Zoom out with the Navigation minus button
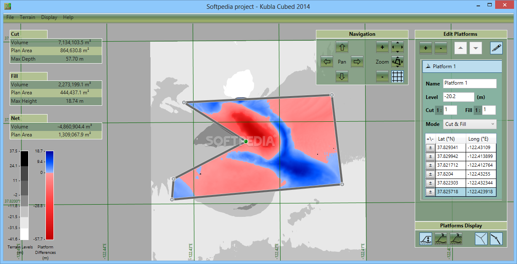Image resolution: width=517 pixels, height=264 pixels. pyautogui.click(x=382, y=77)
